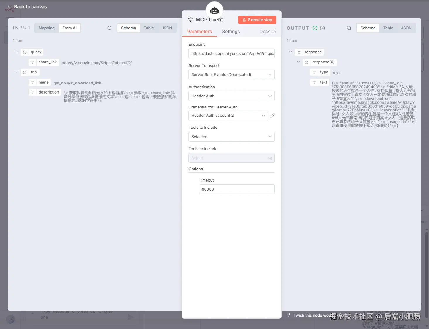Collapse the tool object in the input schema
The image size is (429, 329).
17,72
